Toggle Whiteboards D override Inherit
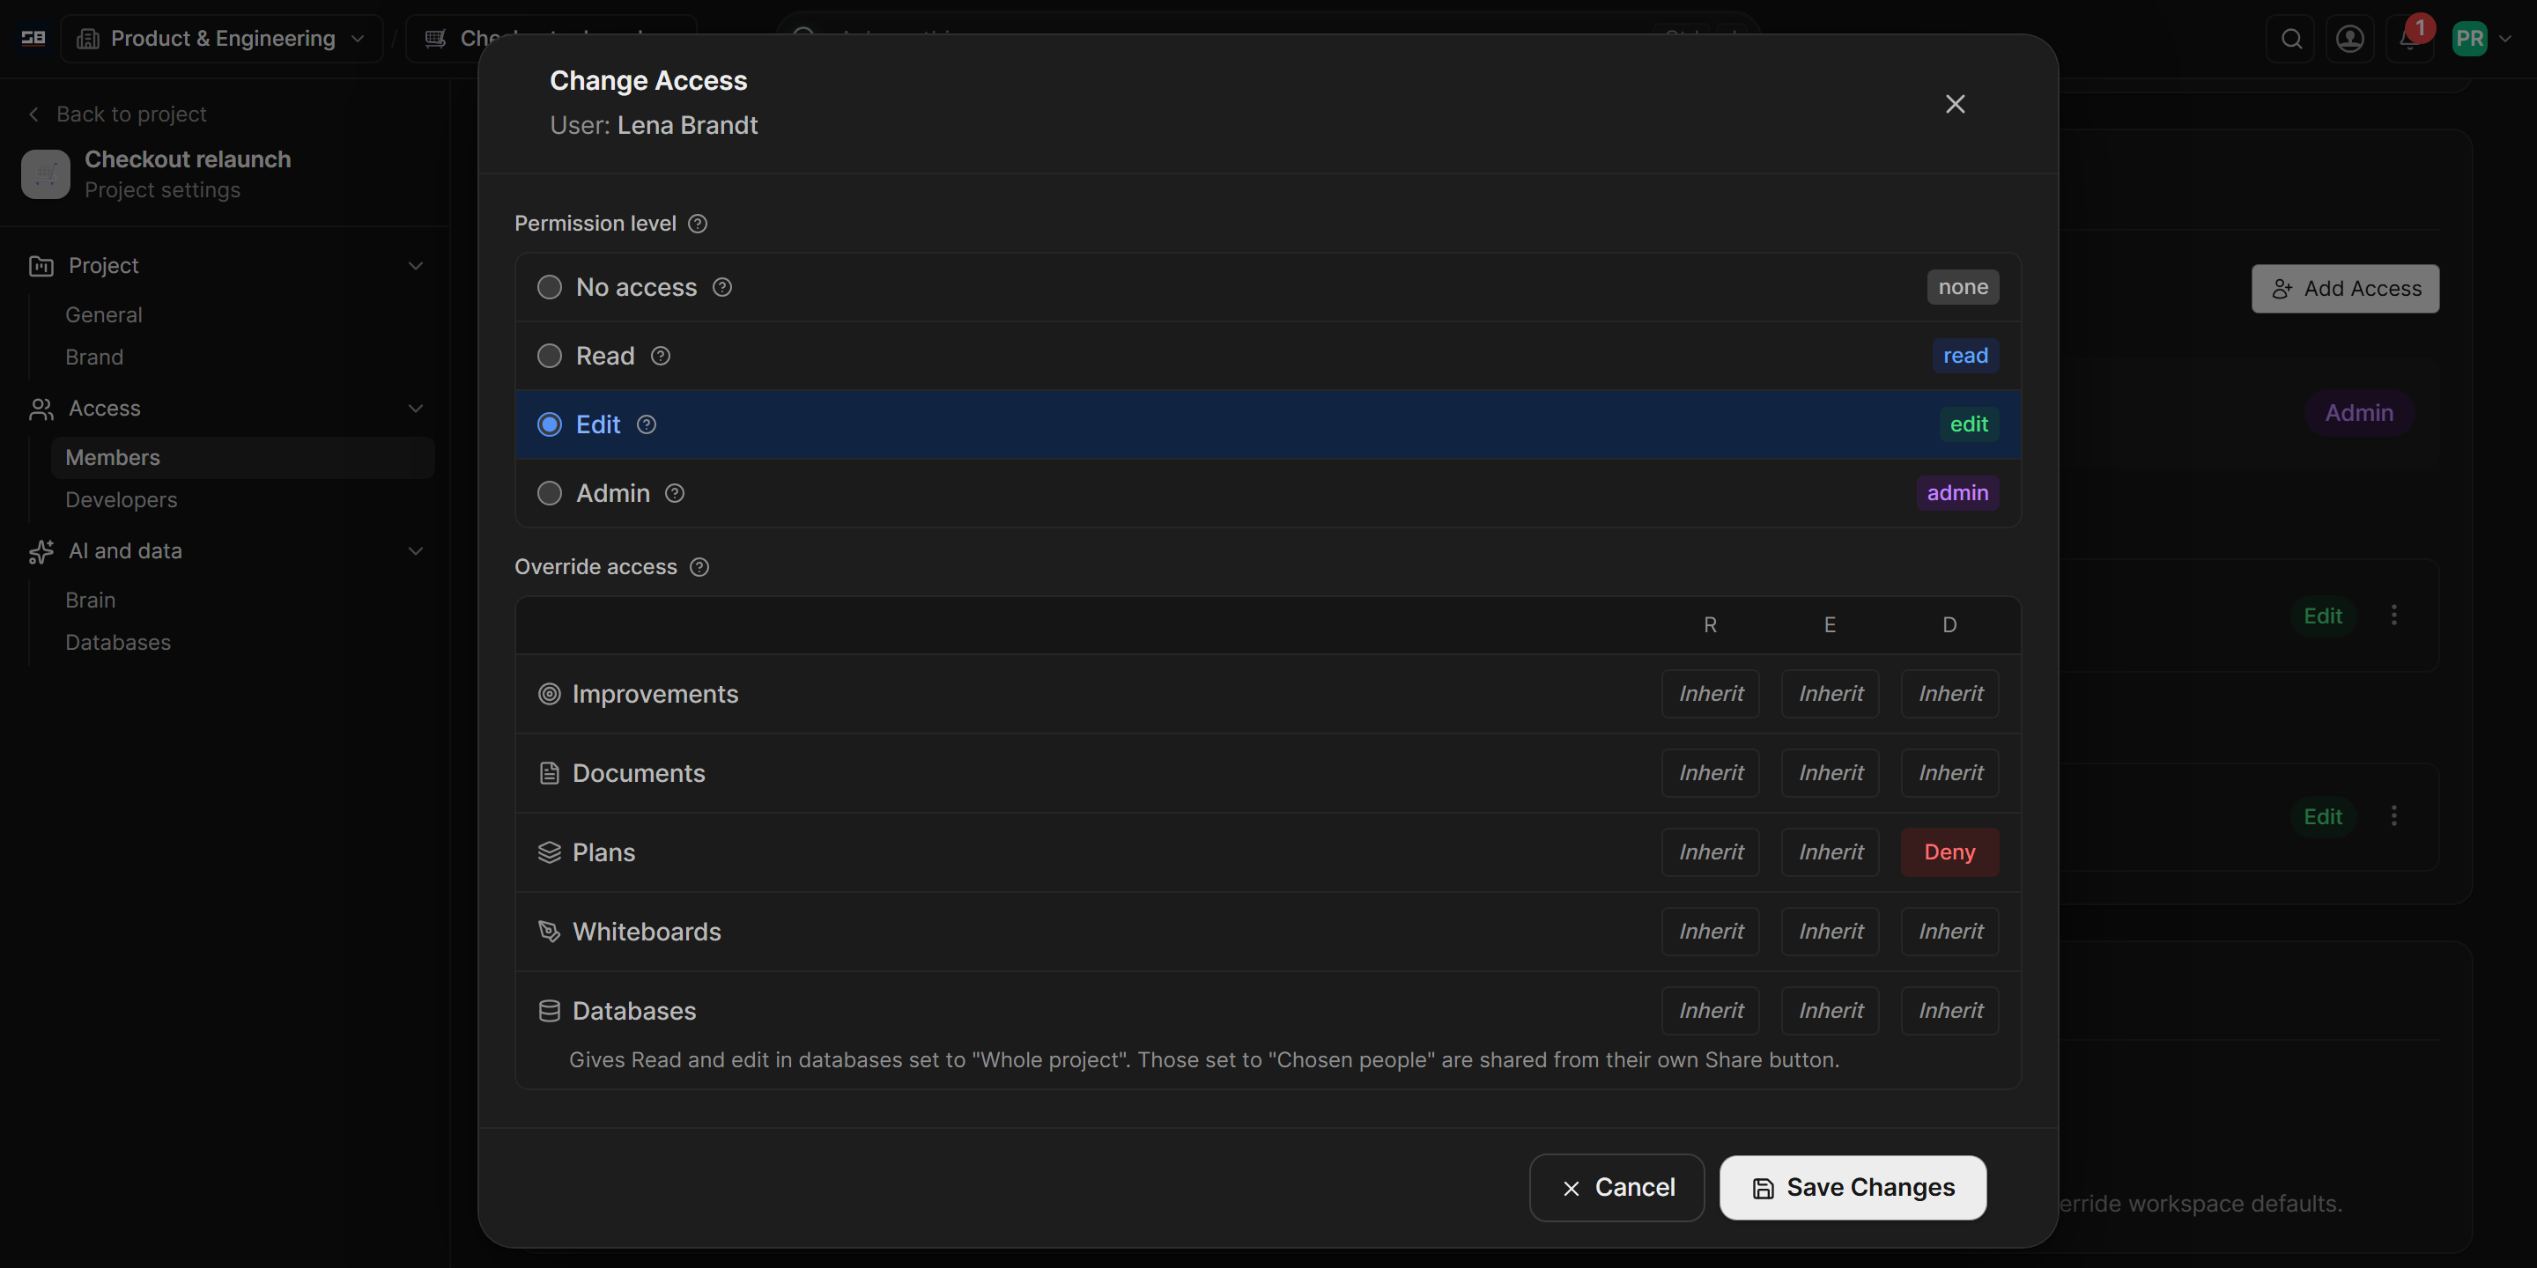This screenshot has height=1268, width=2537. pos(1950,933)
